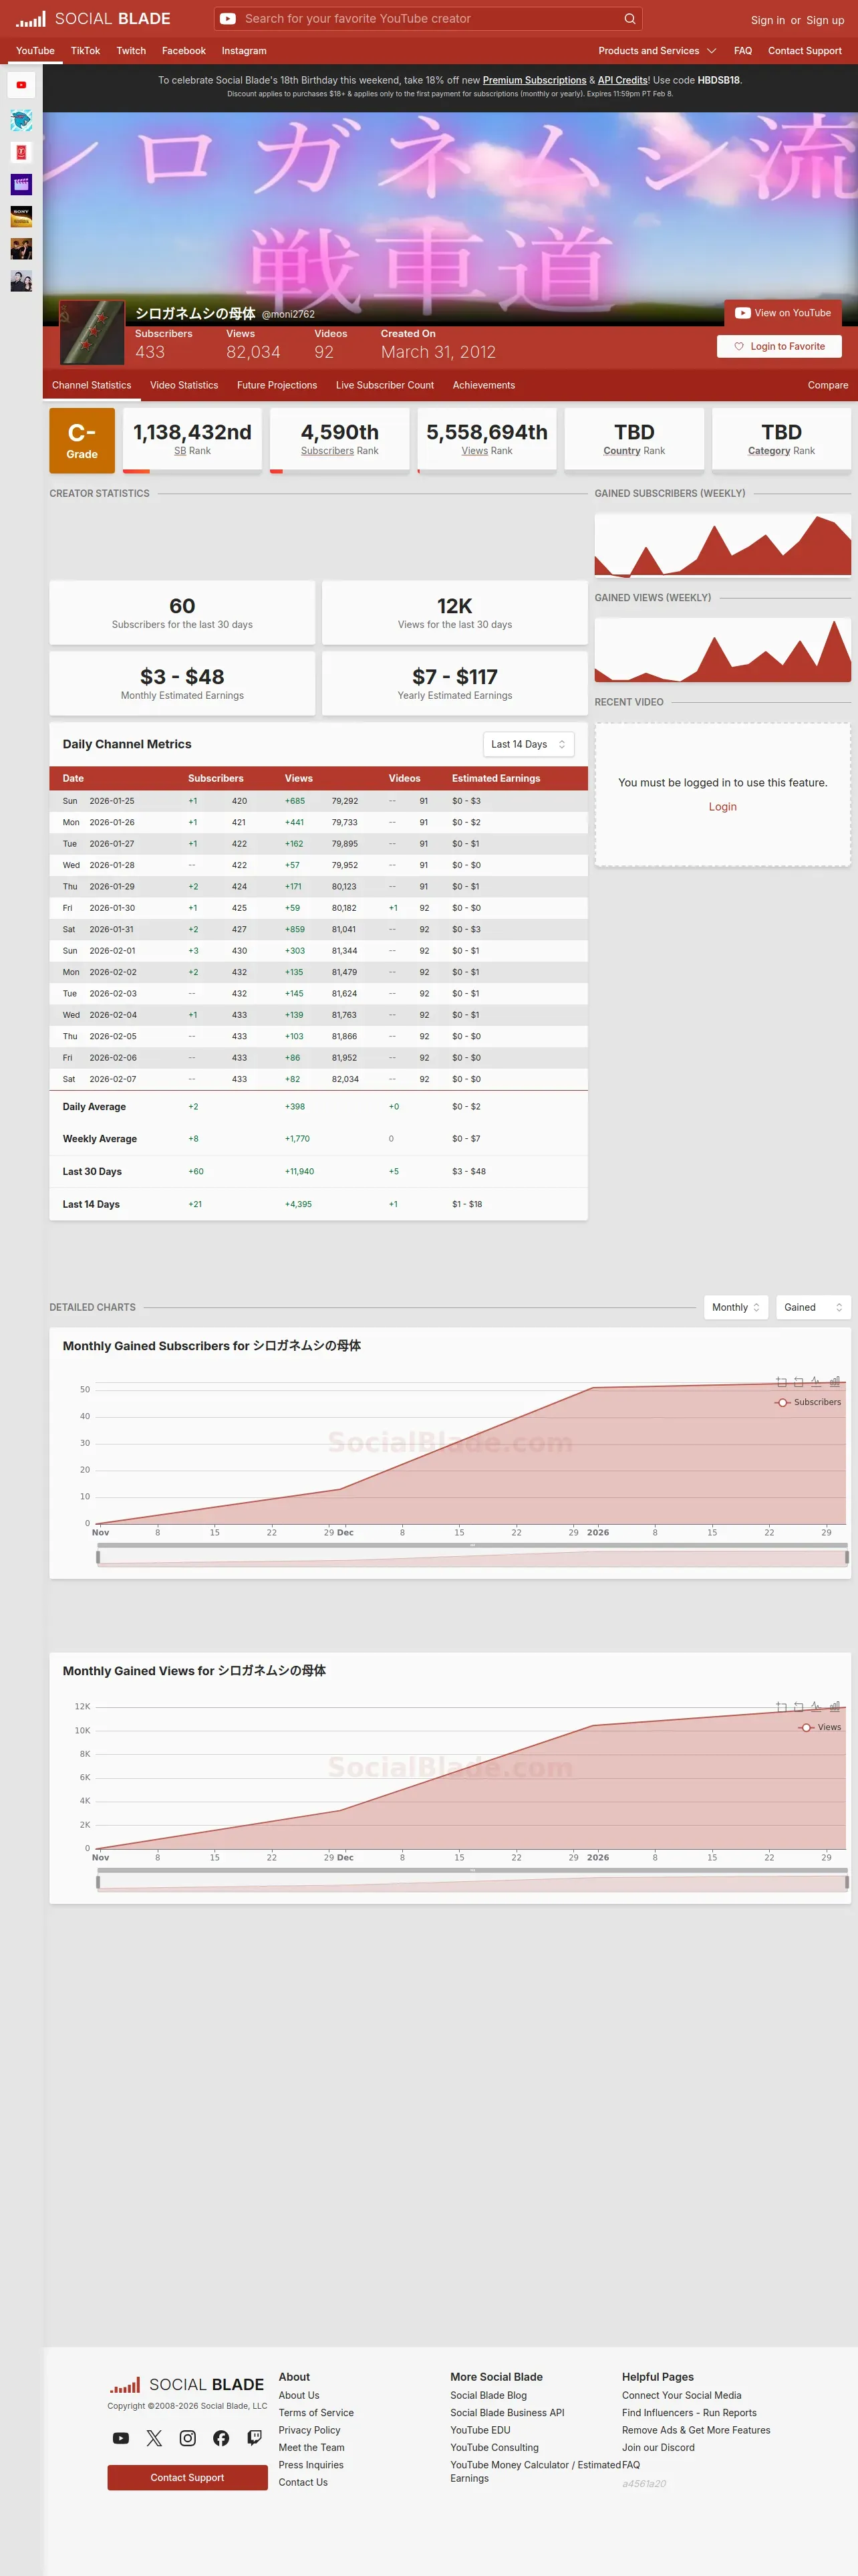Switch Gained Subscribers chart to line view
858x2576 pixels.
click(x=816, y=1382)
